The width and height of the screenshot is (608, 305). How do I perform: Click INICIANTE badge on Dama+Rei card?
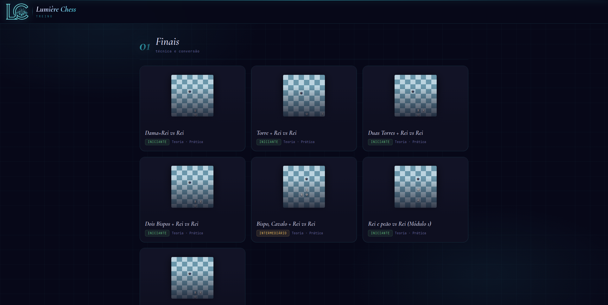(x=157, y=142)
